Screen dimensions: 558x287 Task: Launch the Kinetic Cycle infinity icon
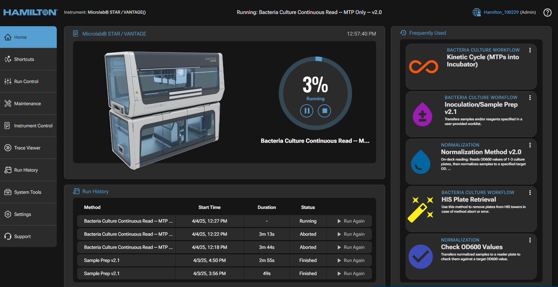point(423,67)
